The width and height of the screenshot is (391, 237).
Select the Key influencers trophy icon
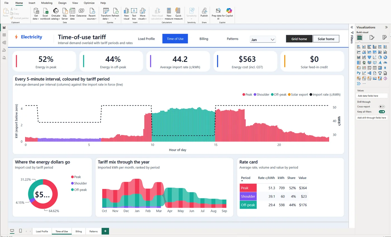click(380, 73)
